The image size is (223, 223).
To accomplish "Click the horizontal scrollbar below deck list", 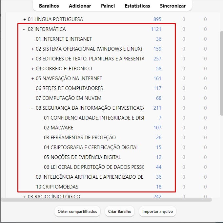I will (x=106, y=200).
